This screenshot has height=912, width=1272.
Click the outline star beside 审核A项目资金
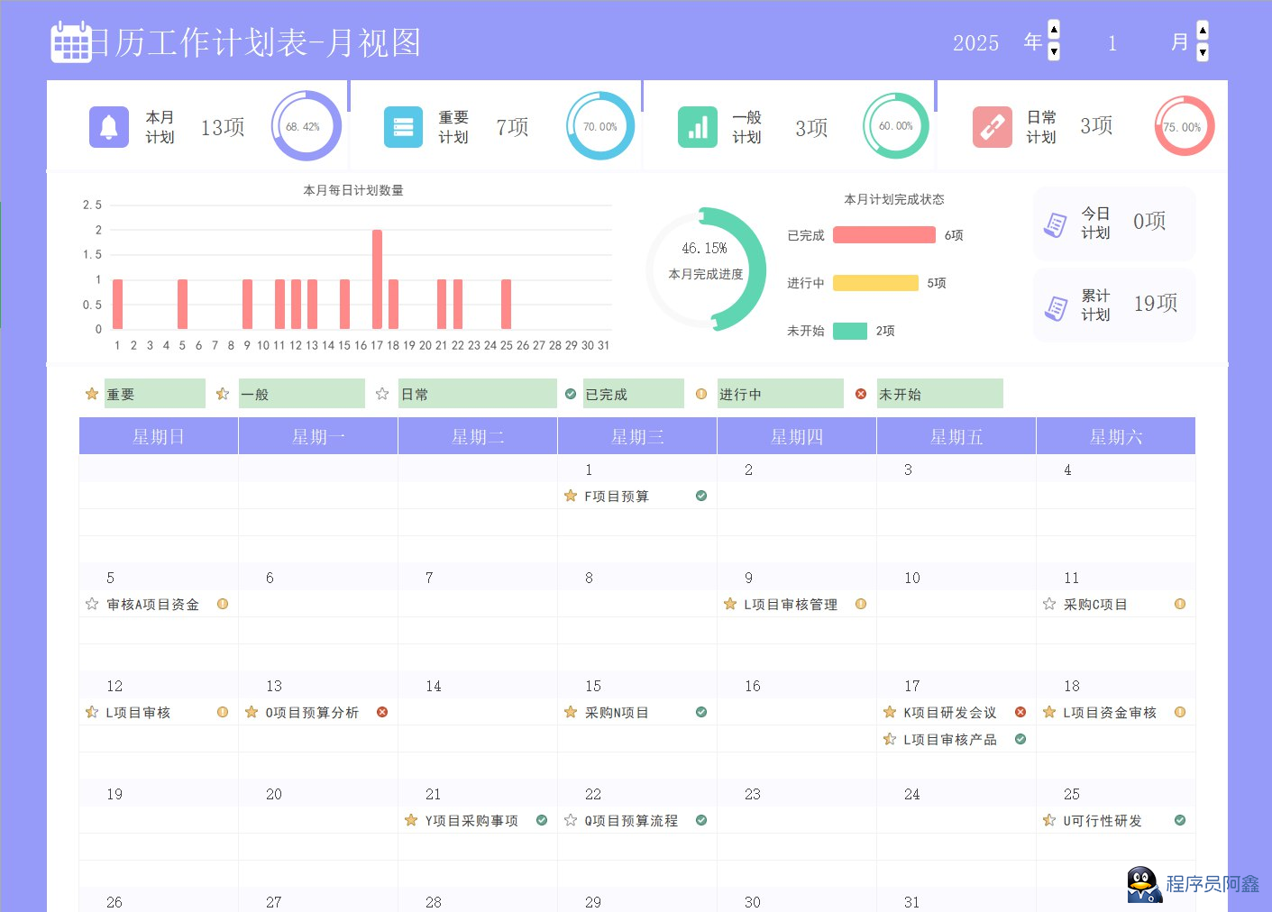pos(92,604)
